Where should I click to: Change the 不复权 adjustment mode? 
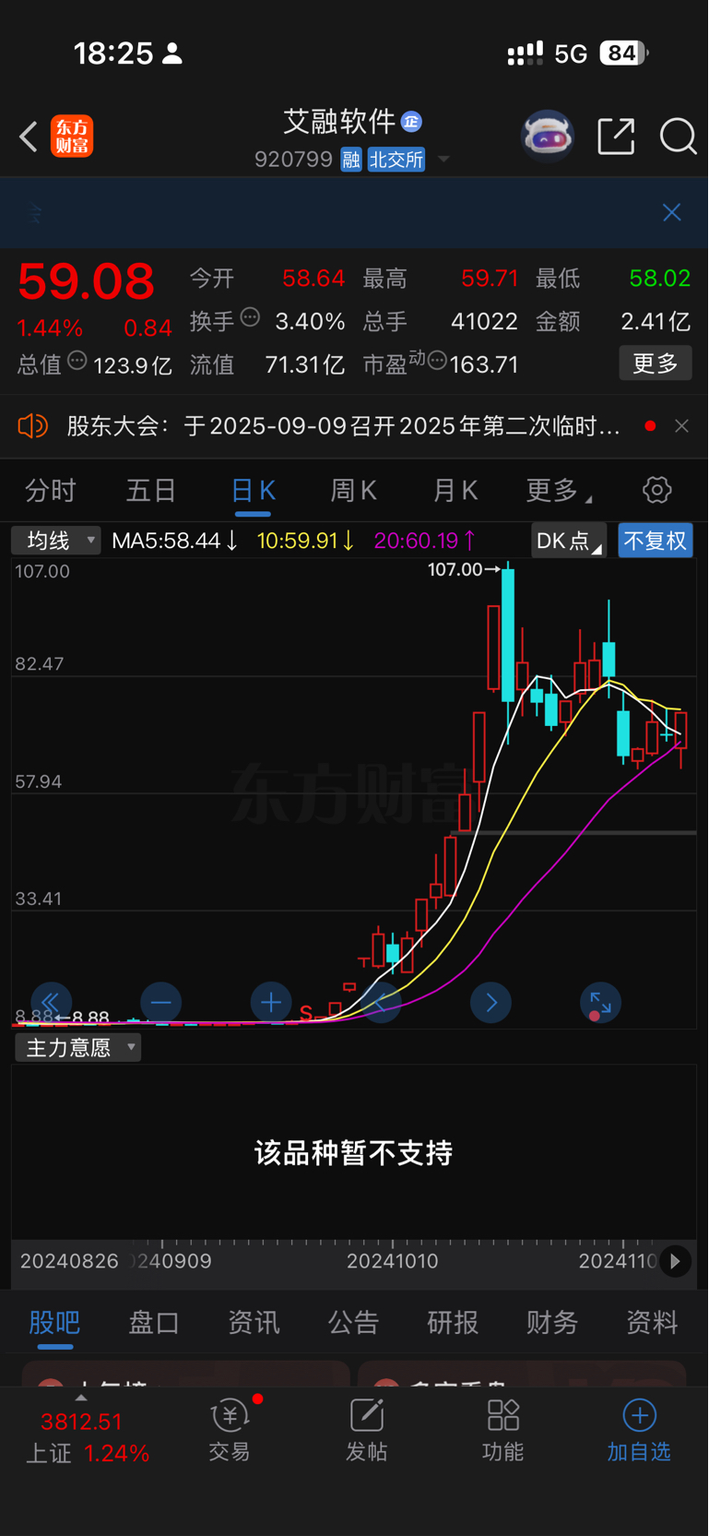(656, 541)
